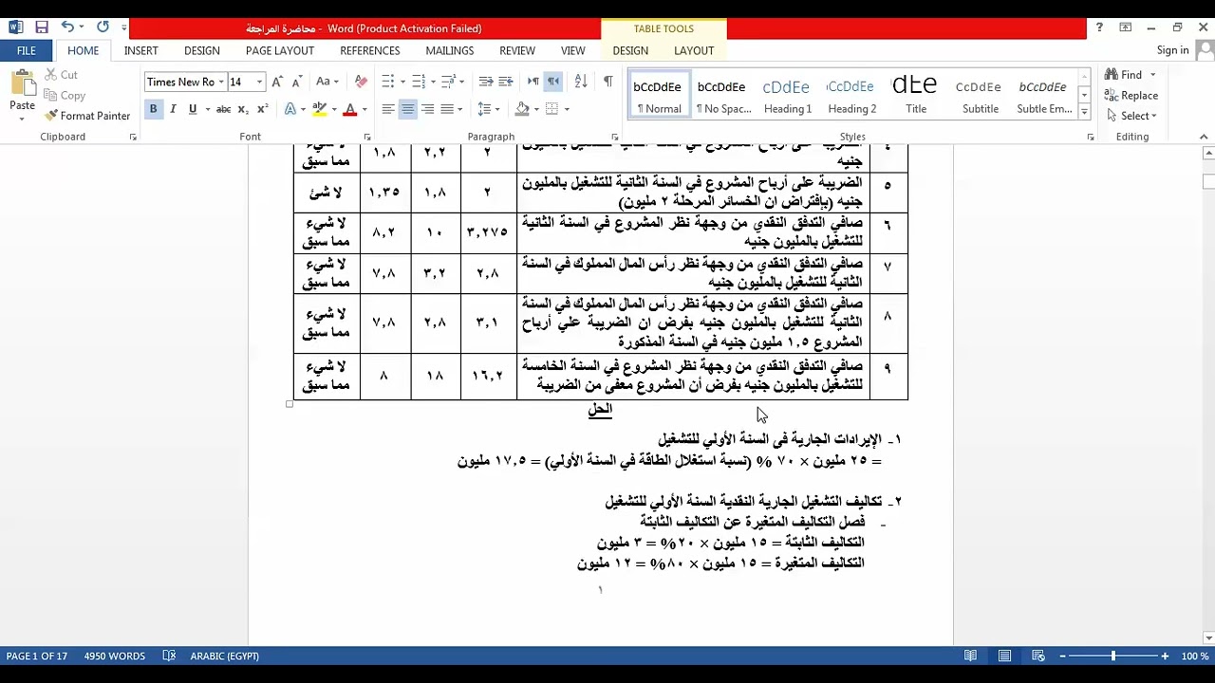Screen dimensions: 1215x683
Task: Open the font size dropdown
Action: click(259, 82)
